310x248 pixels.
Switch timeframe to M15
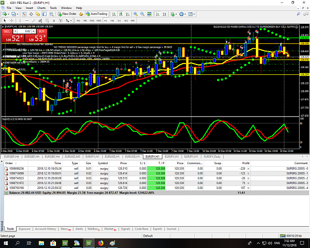click(92, 20)
